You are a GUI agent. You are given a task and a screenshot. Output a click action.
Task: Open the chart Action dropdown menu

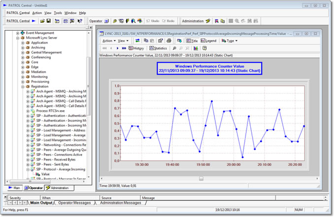108,40
